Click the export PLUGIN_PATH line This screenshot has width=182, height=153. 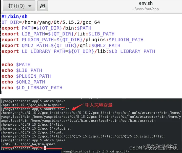[72, 40]
